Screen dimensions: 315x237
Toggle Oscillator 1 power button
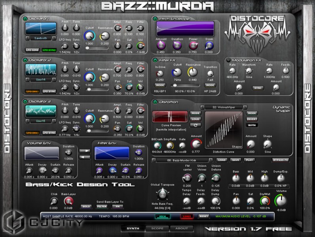[x=25, y=19]
